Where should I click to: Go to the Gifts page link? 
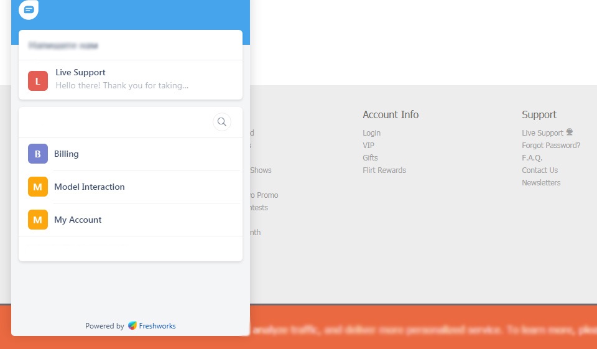pos(370,158)
